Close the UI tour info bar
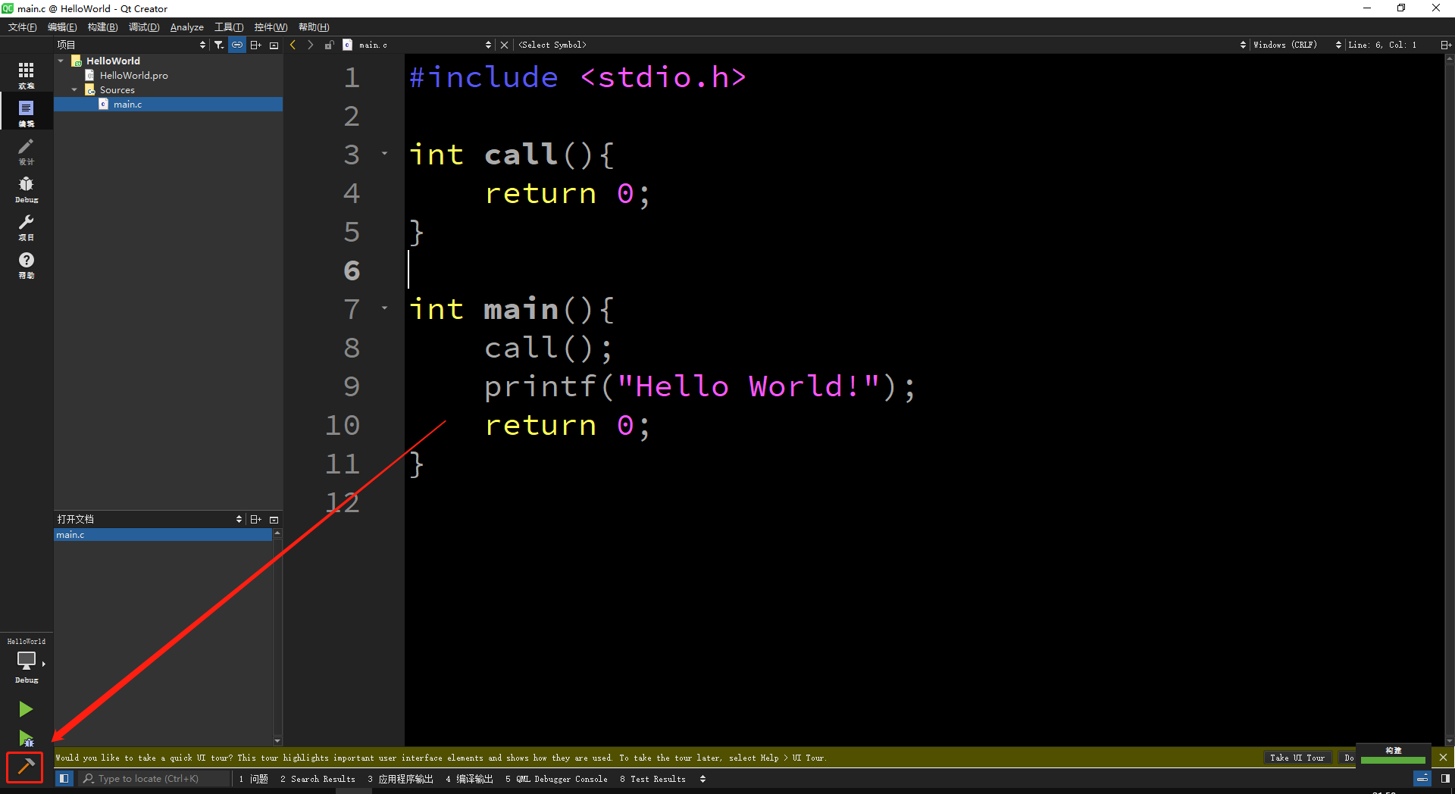Screen dimensions: 1455x794 1443,757
